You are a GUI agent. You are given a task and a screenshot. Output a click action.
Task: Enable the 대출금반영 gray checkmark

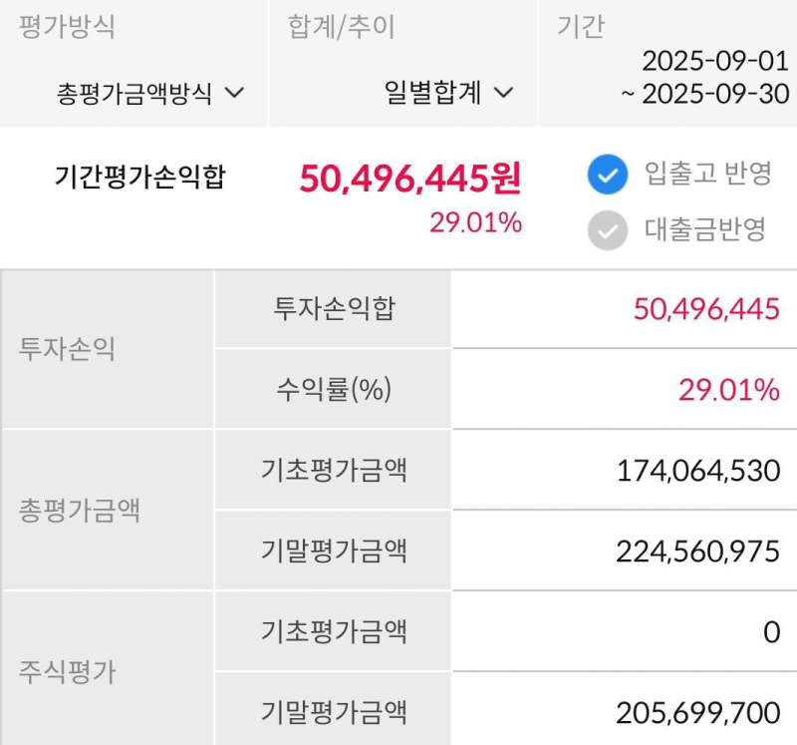click(x=606, y=229)
